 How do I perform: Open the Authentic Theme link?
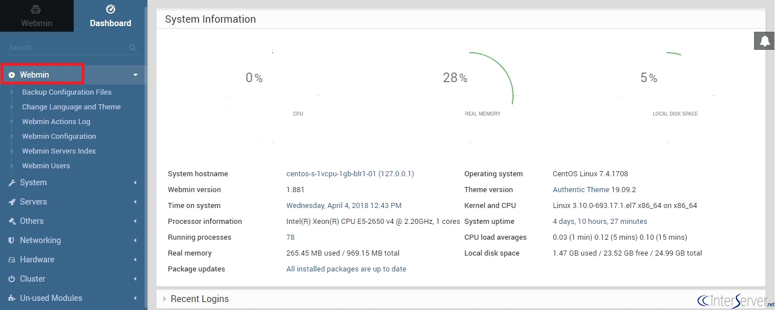pos(581,189)
